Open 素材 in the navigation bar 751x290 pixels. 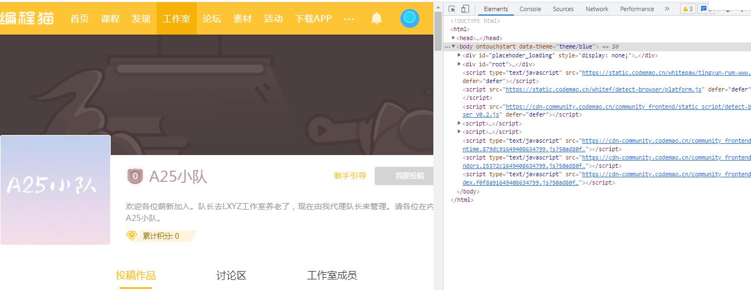point(243,18)
